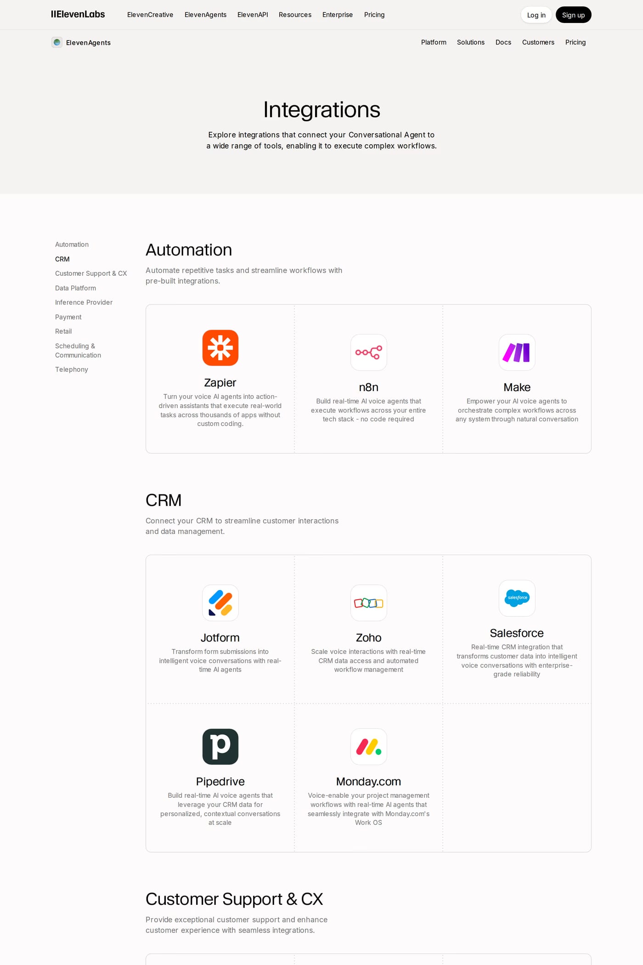Open the Monday.com integration icon

(x=369, y=747)
